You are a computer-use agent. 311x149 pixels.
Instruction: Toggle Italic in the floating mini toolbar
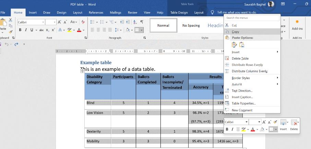click(232, 129)
